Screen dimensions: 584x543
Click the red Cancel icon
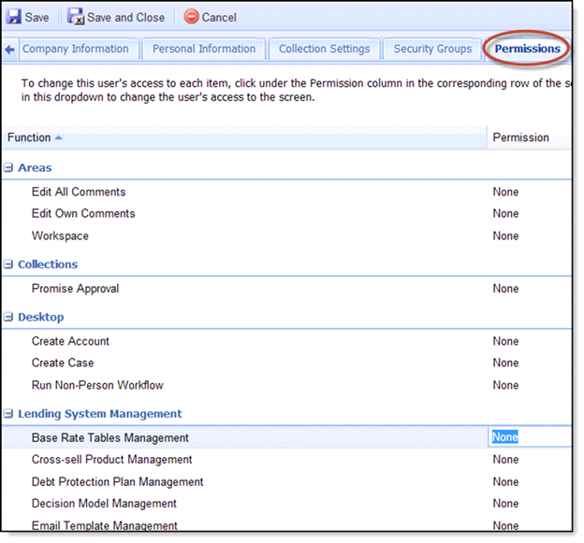coord(192,17)
